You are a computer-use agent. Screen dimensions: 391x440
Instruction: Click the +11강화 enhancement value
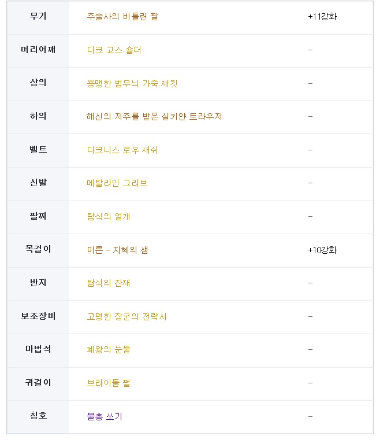point(322,17)
